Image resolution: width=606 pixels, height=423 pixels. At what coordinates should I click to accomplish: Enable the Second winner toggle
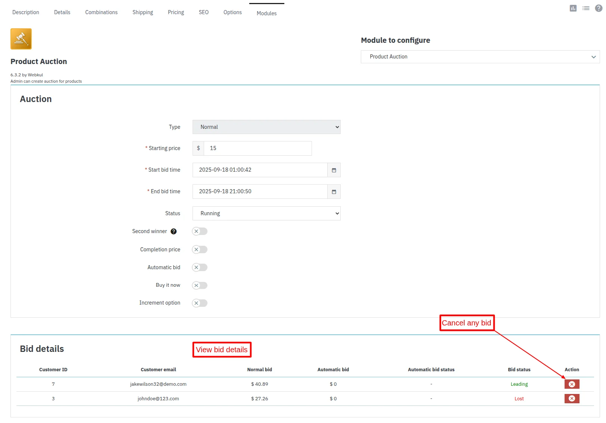tap(199, 231)
